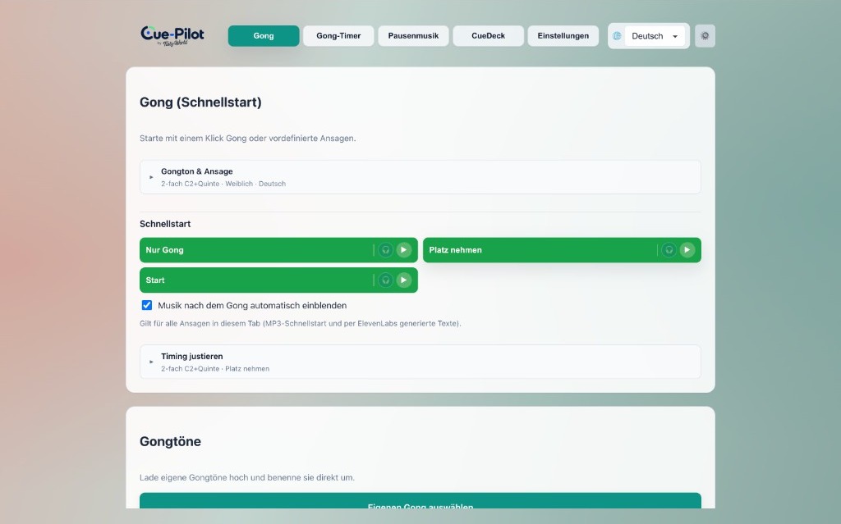Open the Gong tab

click(x=264, y=36)
